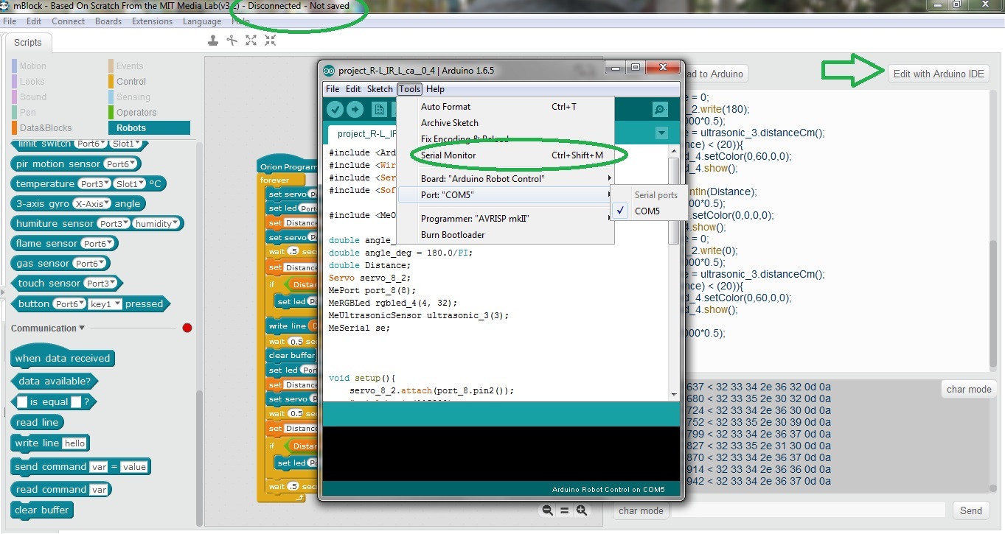This screenshot has width=1005, height=534.
Task: Click the scissors delete icon in mBlock toolbar
Action: [232, 41]
